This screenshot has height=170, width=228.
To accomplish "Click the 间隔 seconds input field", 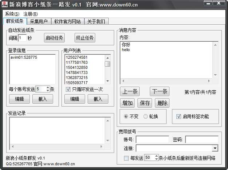I will coord(22,38).
